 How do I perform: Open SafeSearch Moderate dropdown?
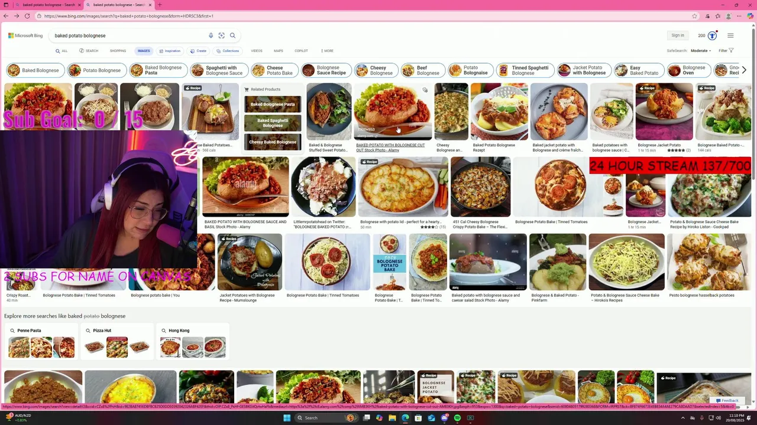click(701, 51)
